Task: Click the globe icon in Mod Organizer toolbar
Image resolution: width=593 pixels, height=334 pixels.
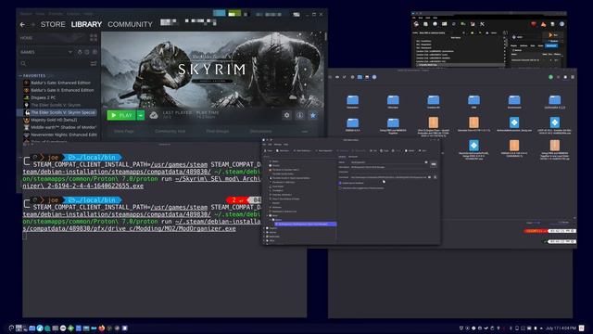Action: 435,24
